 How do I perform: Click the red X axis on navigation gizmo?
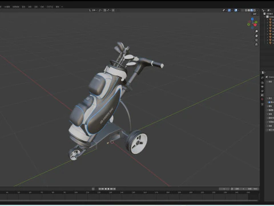(255, 25)
